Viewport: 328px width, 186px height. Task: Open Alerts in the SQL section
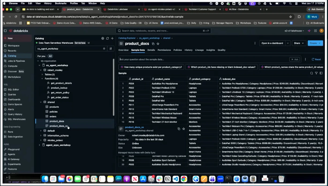pyautogui.click(x=11, y=109)
